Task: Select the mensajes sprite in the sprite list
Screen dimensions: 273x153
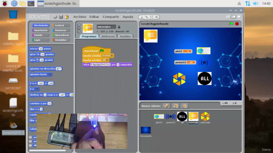Action: click(193, 118)
